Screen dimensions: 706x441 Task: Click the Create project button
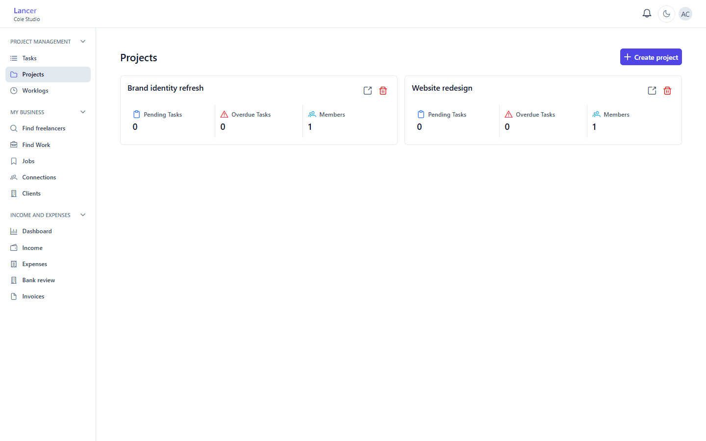click(x=651, y=57)
